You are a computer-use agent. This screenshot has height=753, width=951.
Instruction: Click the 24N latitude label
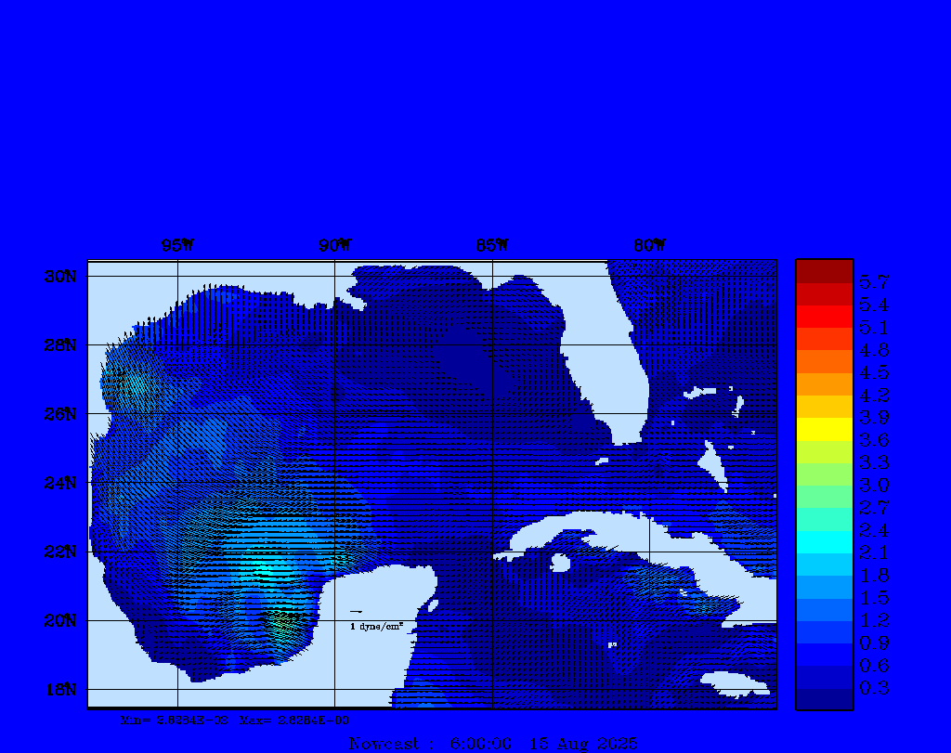point(59,483)
